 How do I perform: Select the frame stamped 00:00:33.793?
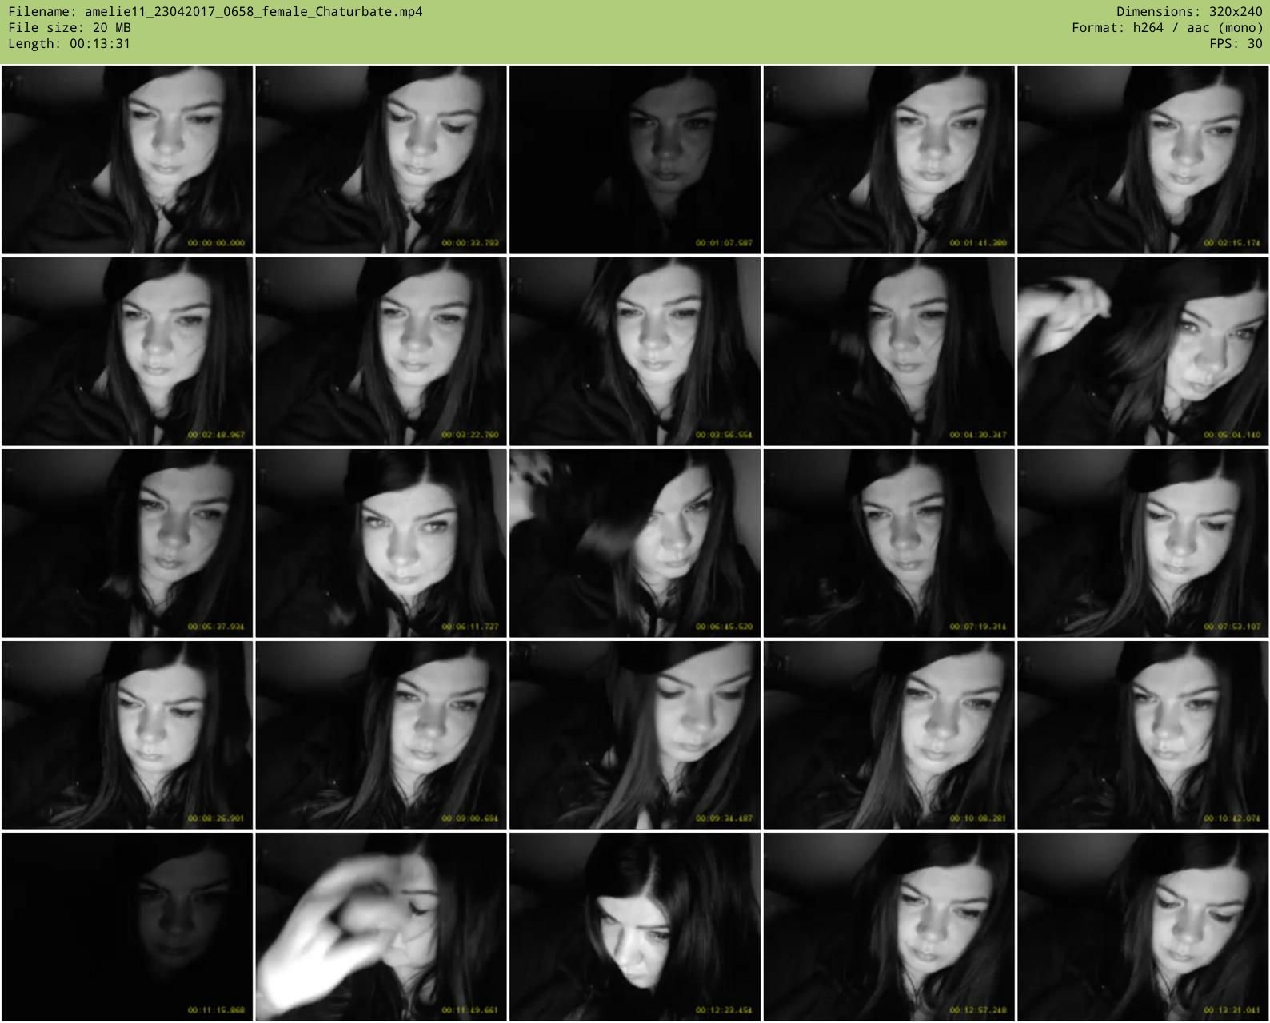[x=381, y=160]
